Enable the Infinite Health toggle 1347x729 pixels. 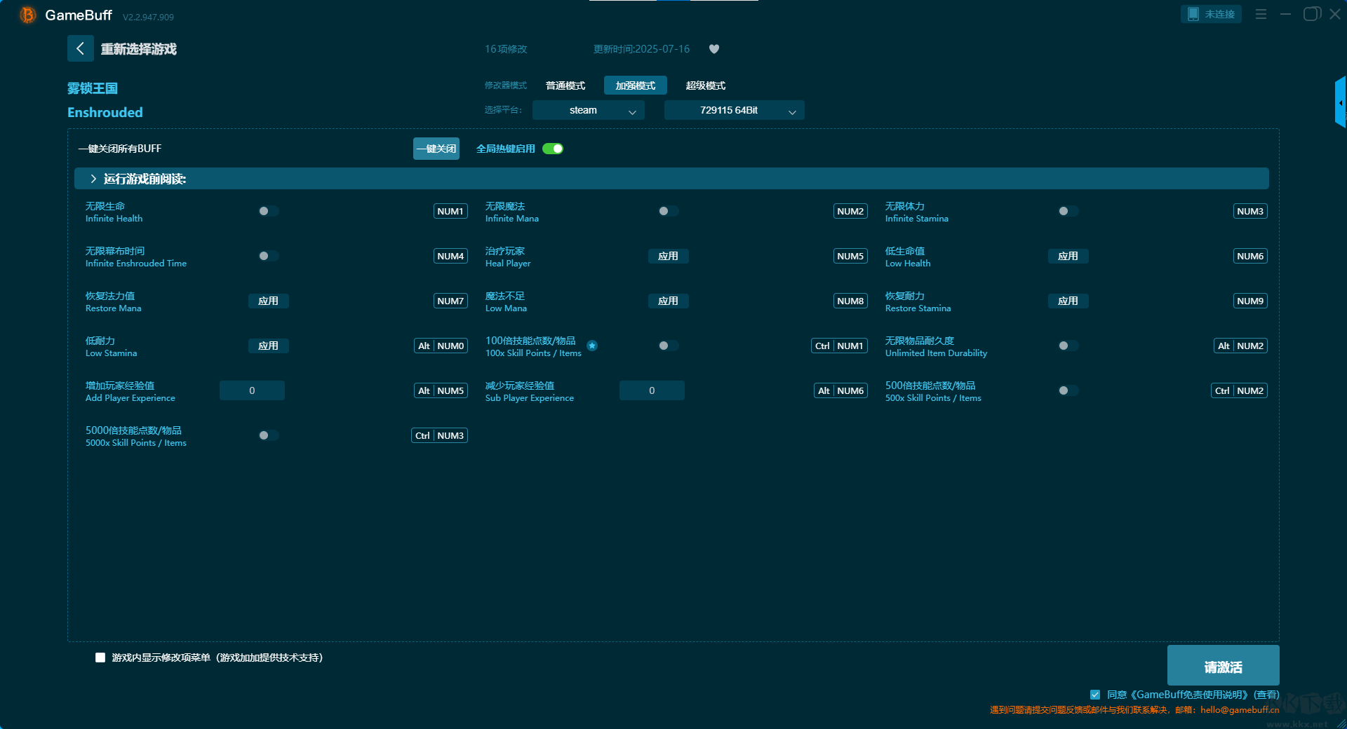268,211
